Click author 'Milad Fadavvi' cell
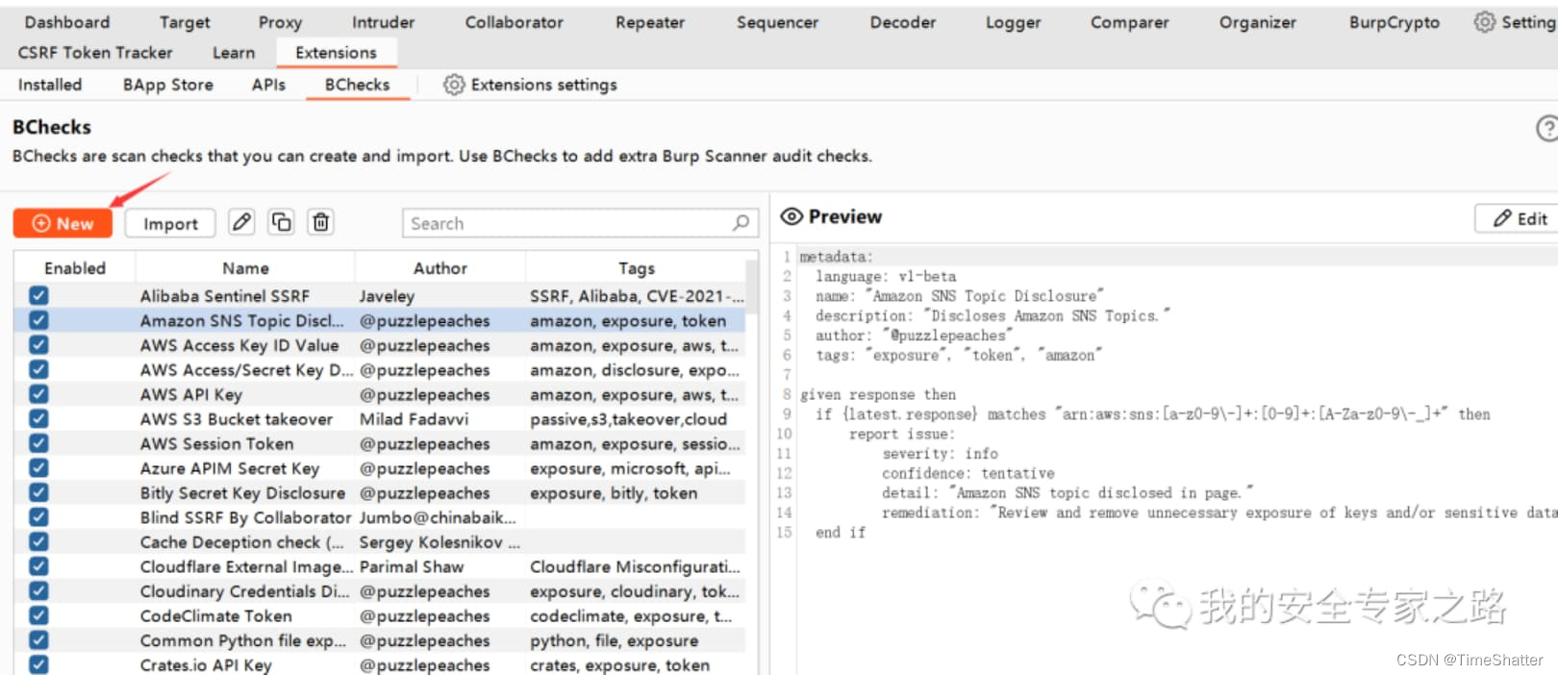Viewport: 1558px width, 675px height. [x=414, y=418]
